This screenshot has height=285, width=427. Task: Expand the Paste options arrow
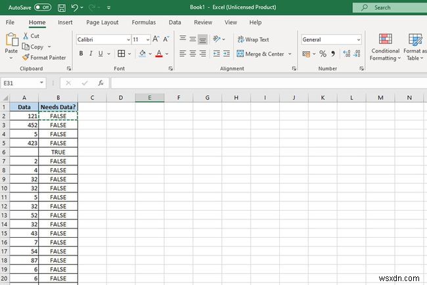pos(11,58)
